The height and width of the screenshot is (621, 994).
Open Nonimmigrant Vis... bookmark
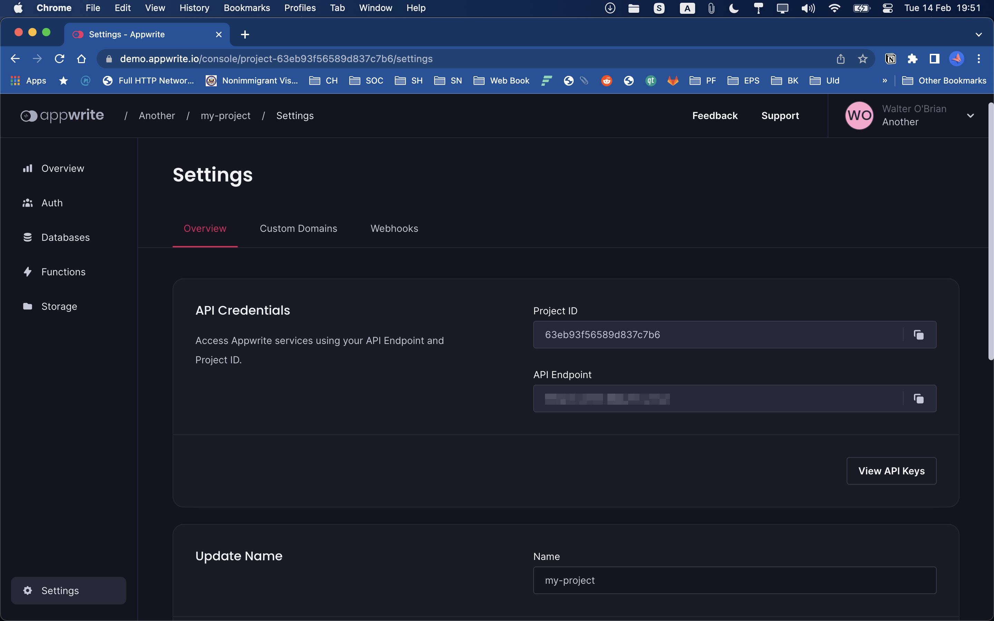point(252,80)
